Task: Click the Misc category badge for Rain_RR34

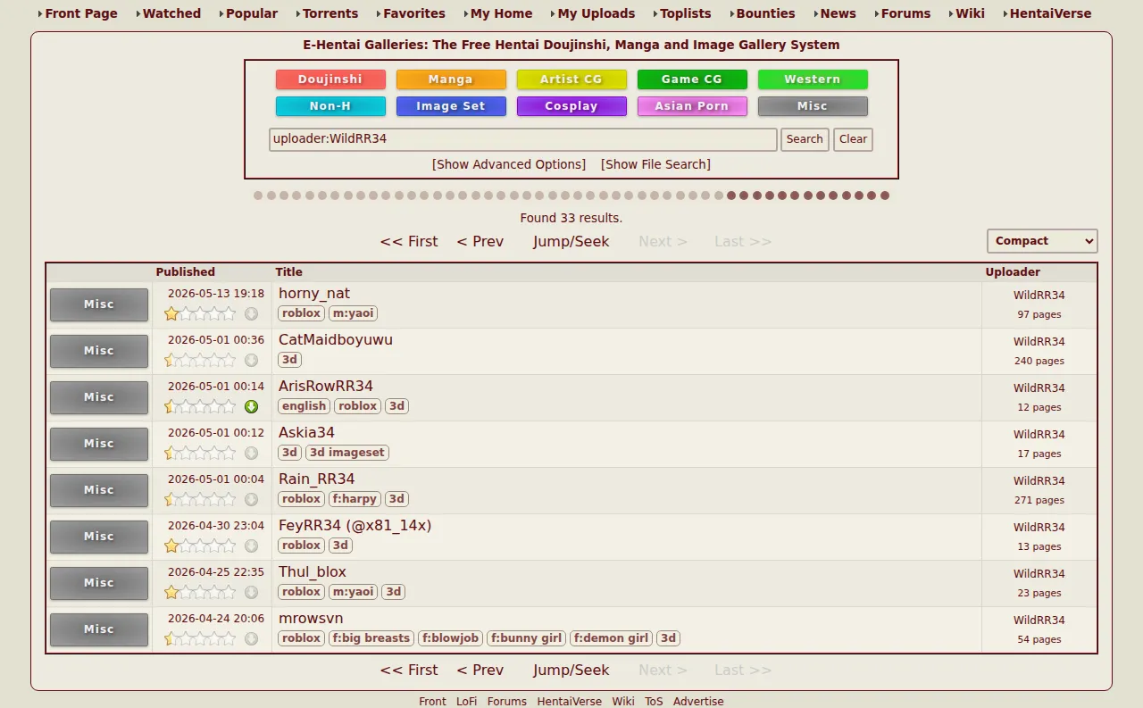Action: (99, 490)
